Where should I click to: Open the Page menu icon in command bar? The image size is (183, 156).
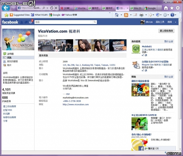pos(150,15)
